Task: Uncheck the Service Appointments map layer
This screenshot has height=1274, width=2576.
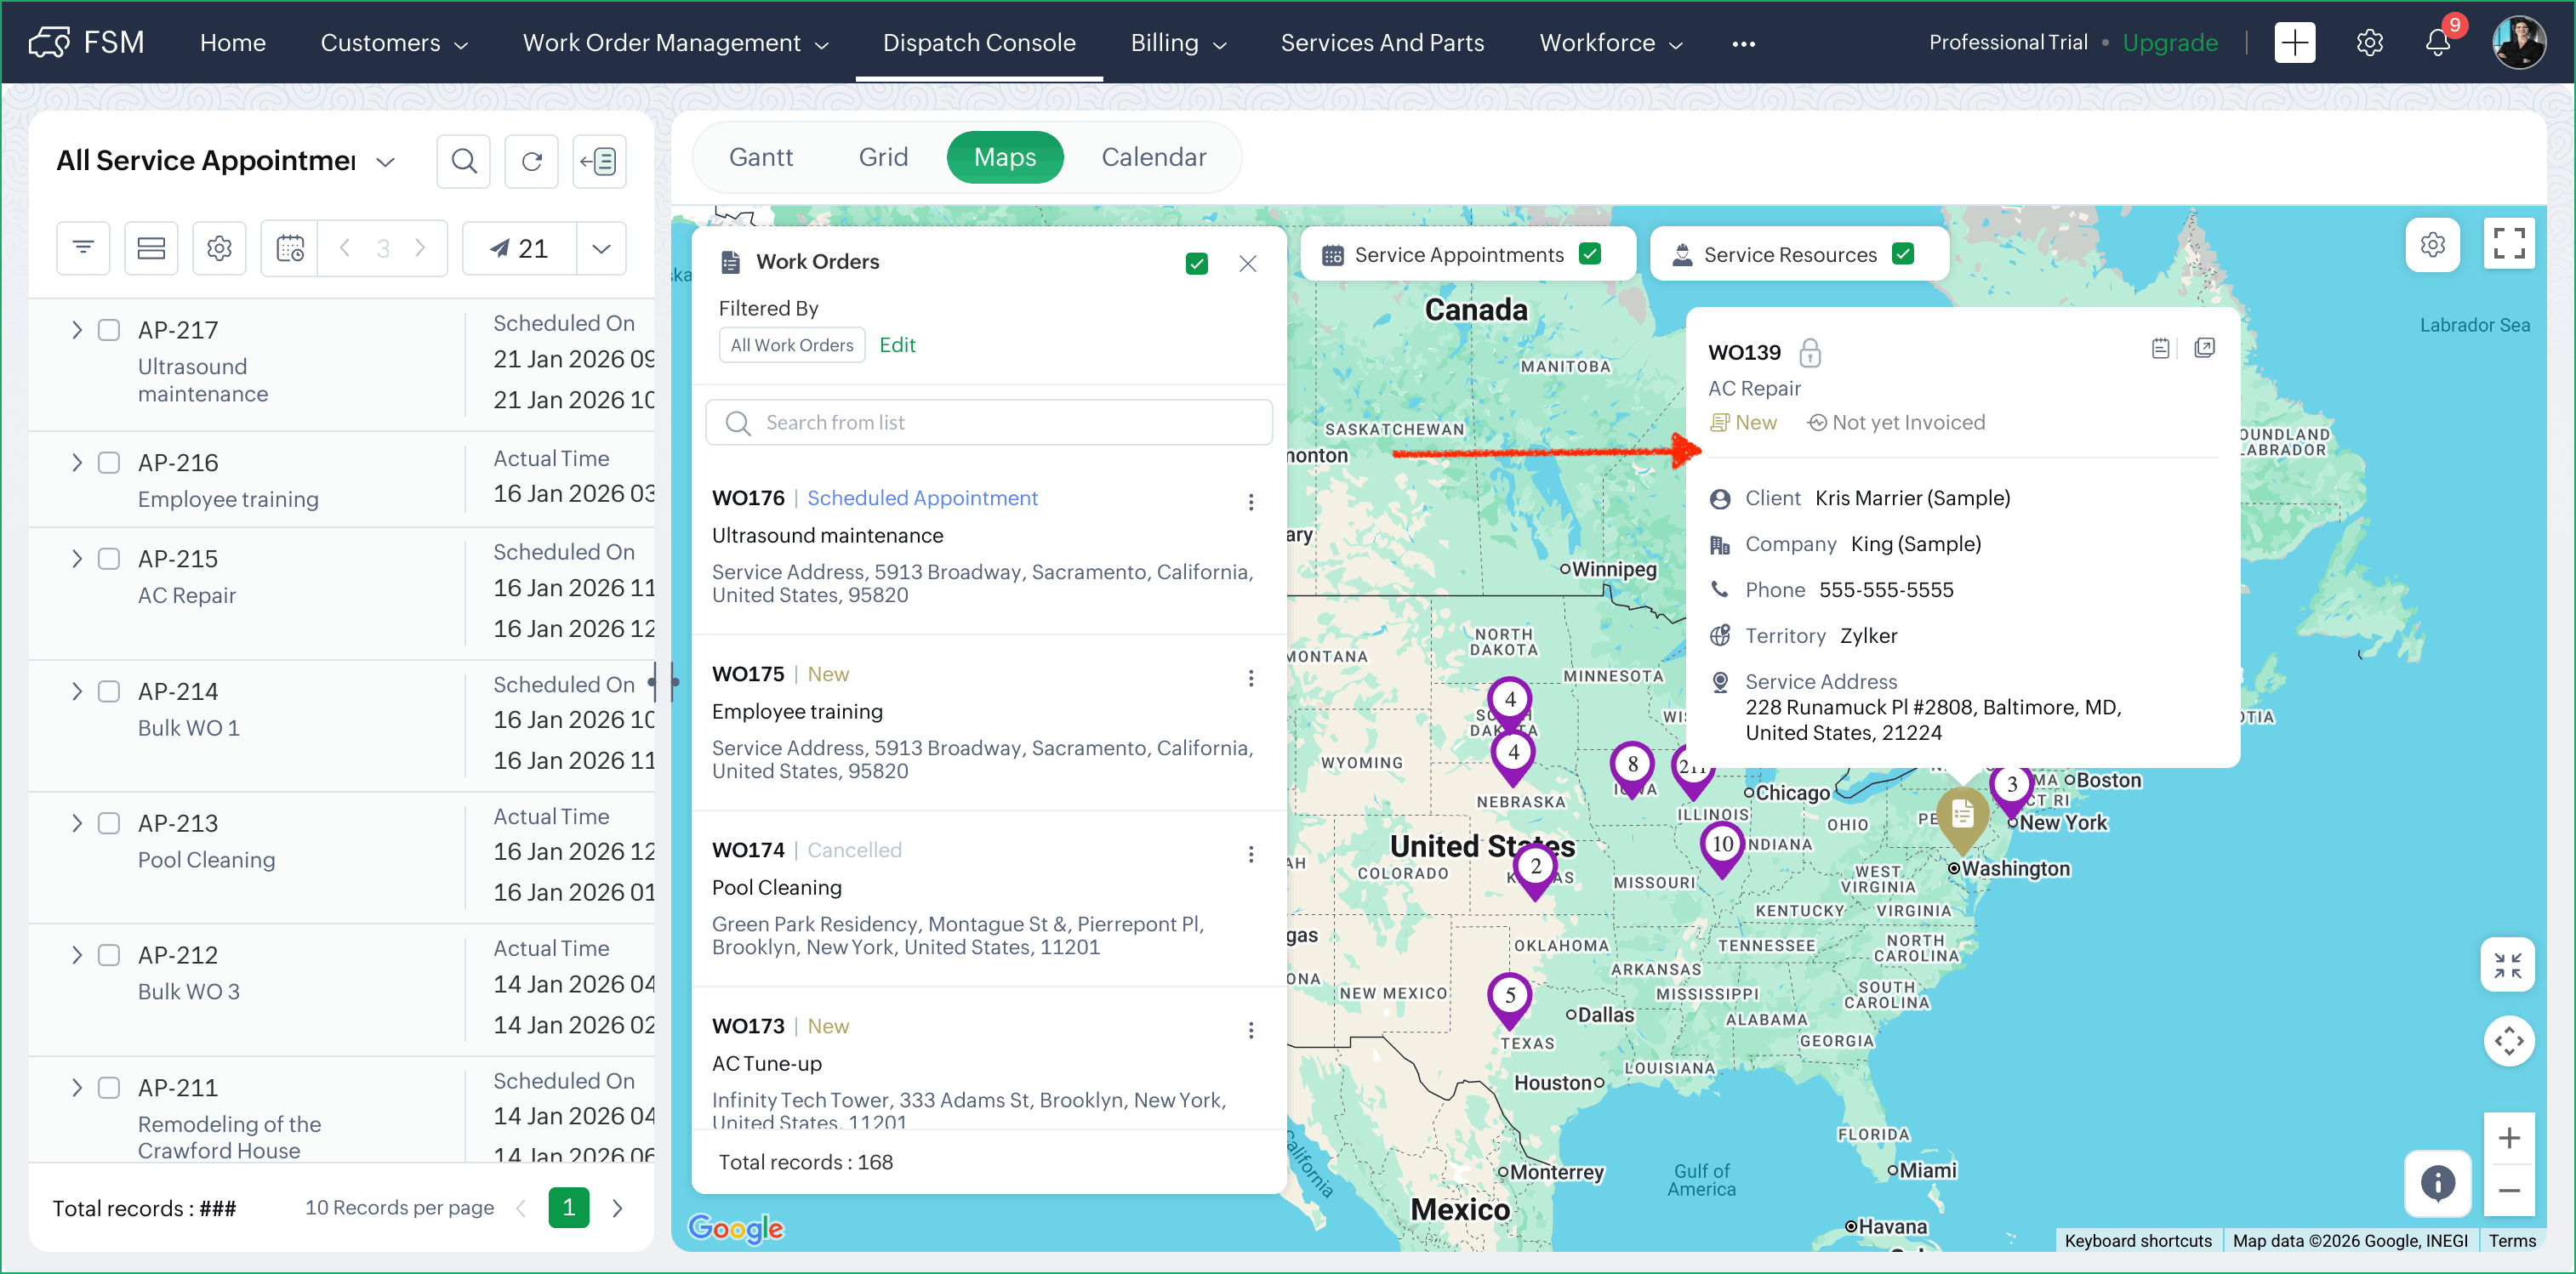Action: click(x=1589, y=254)
